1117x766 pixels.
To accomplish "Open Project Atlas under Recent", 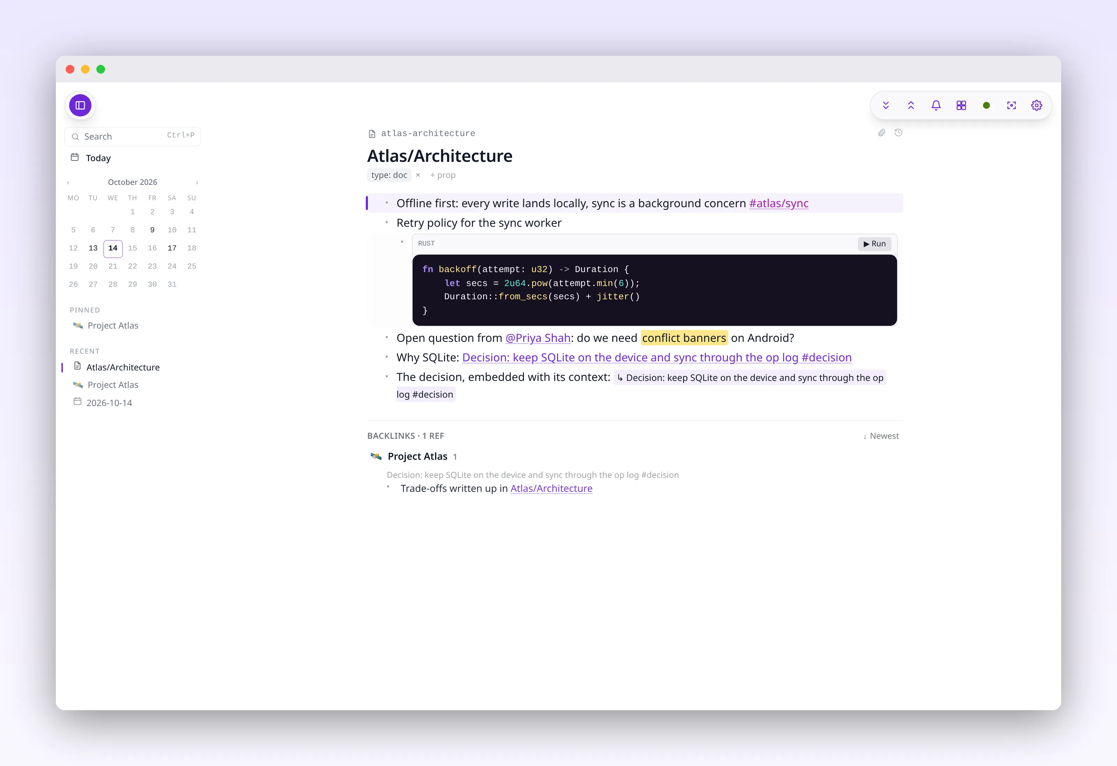I will pos(113,385).
